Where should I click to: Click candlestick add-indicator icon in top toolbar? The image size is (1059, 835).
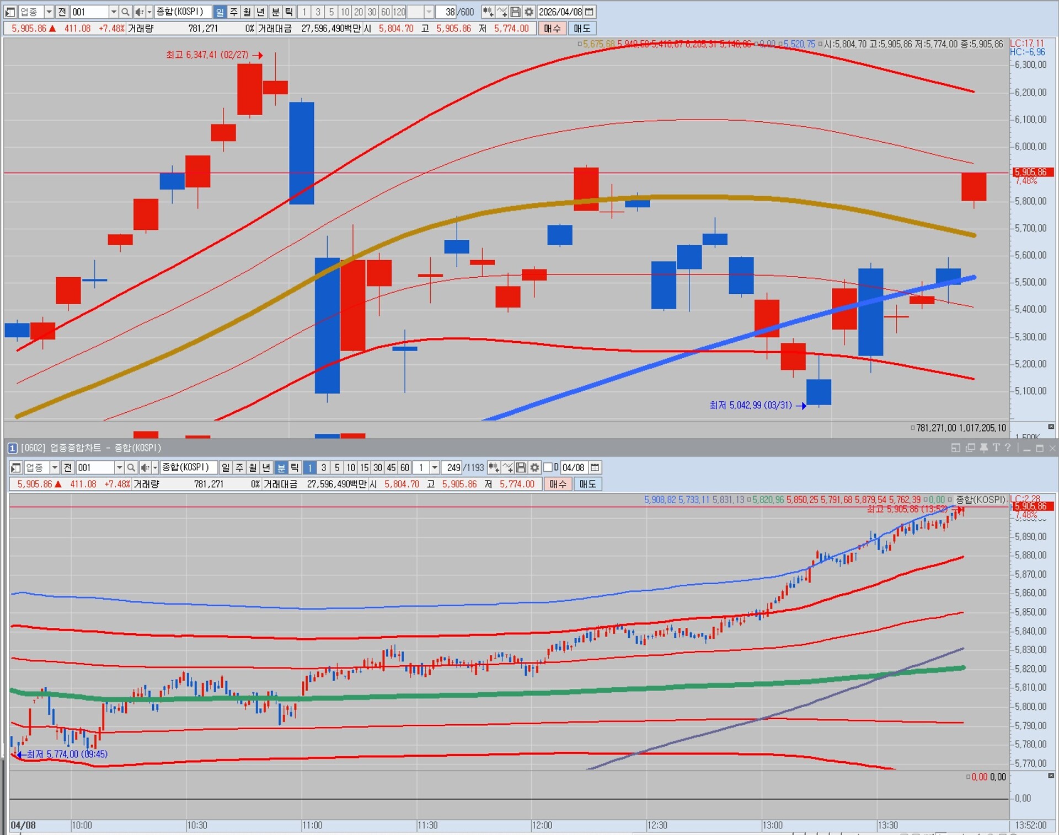pos(488,12)
